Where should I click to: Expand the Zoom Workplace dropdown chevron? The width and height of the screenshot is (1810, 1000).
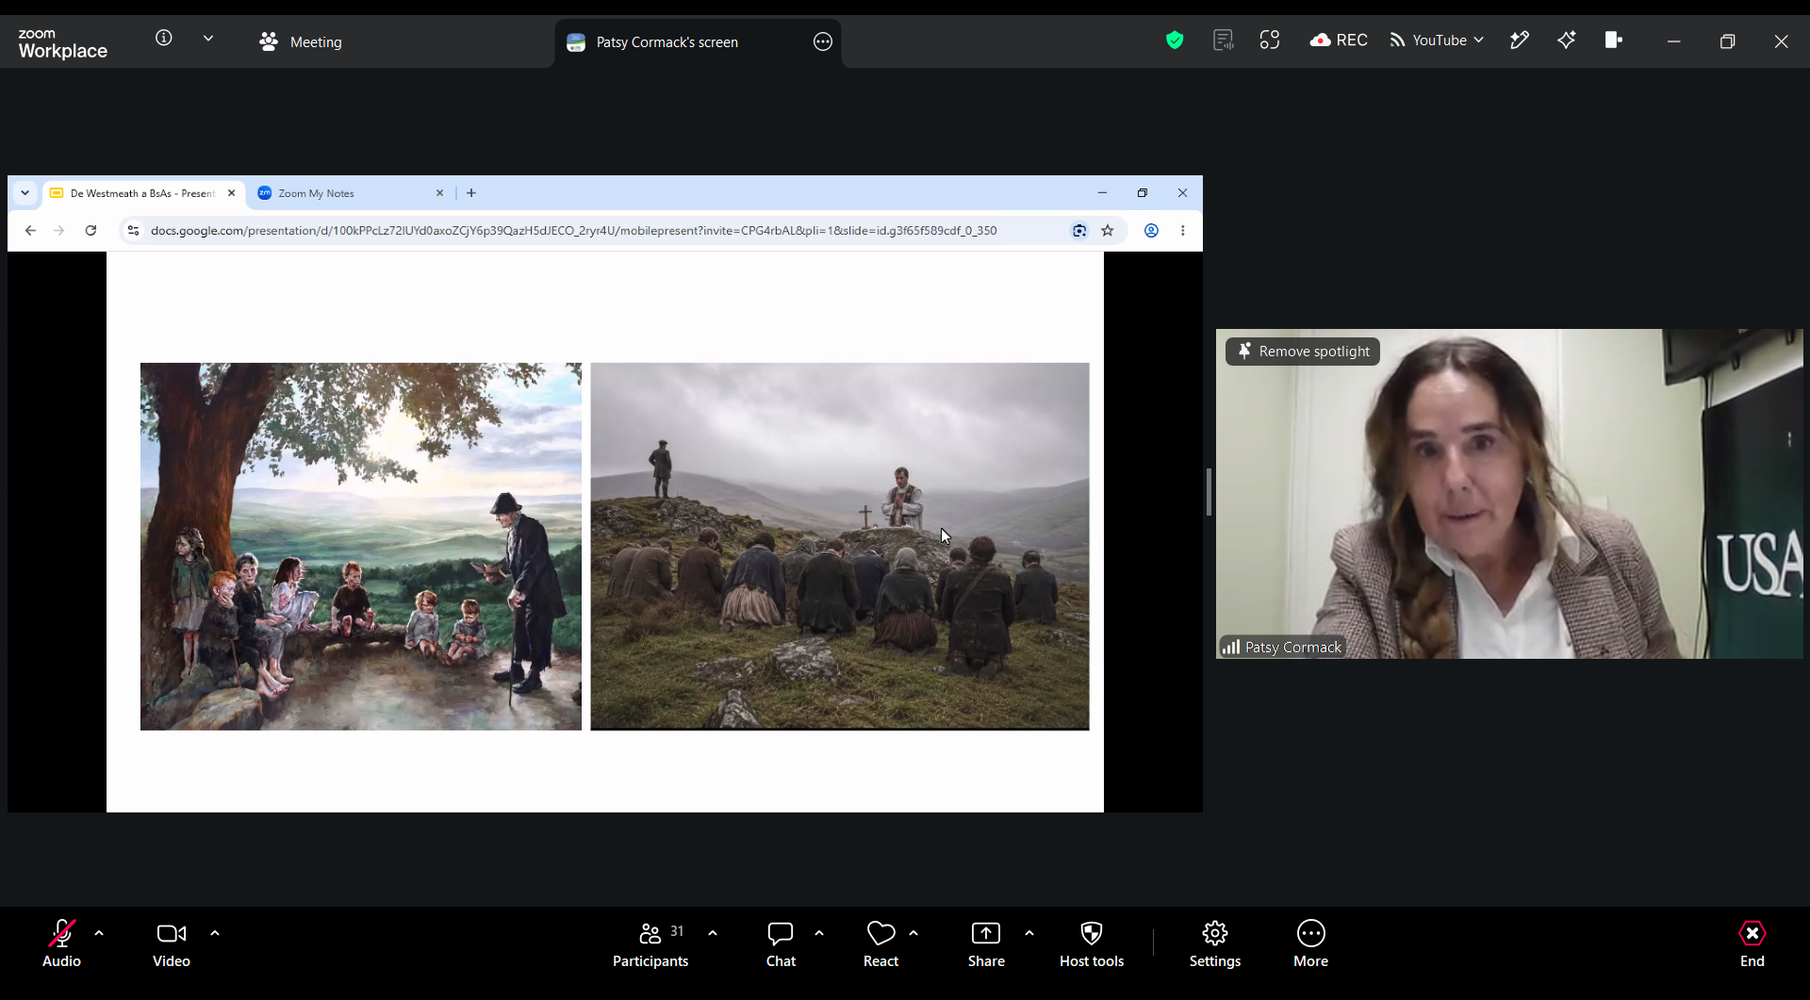point(208,39)
